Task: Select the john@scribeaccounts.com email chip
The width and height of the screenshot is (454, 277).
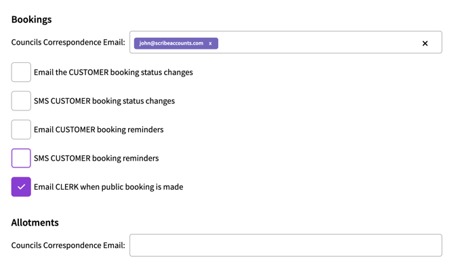Action: coord(171,43)
